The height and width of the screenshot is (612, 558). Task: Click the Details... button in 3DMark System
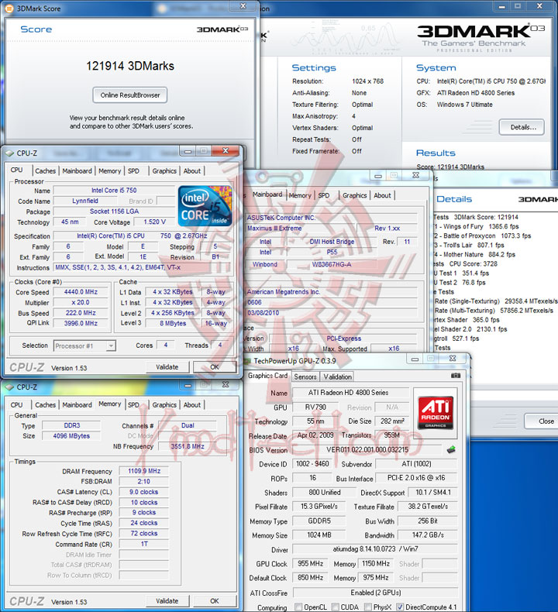pyautogui.click(x=522, y=127)
